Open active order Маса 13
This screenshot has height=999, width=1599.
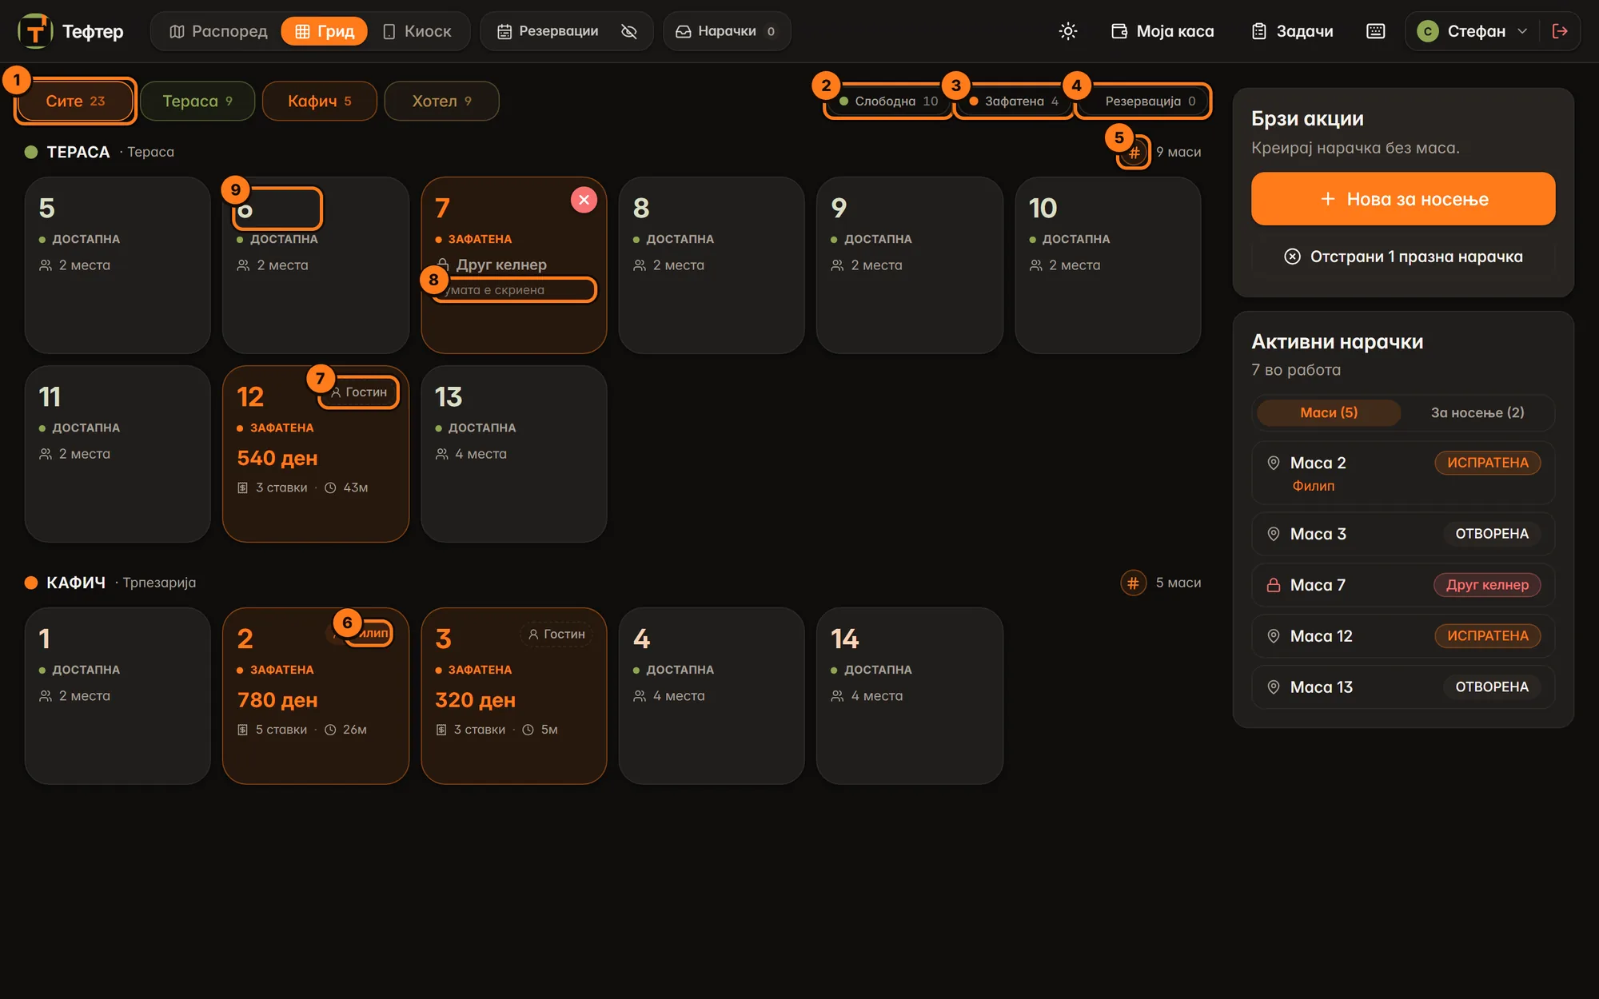1403,687
